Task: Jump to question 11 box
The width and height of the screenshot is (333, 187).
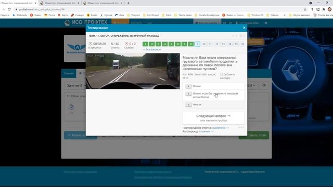Action: pos(210,44)
